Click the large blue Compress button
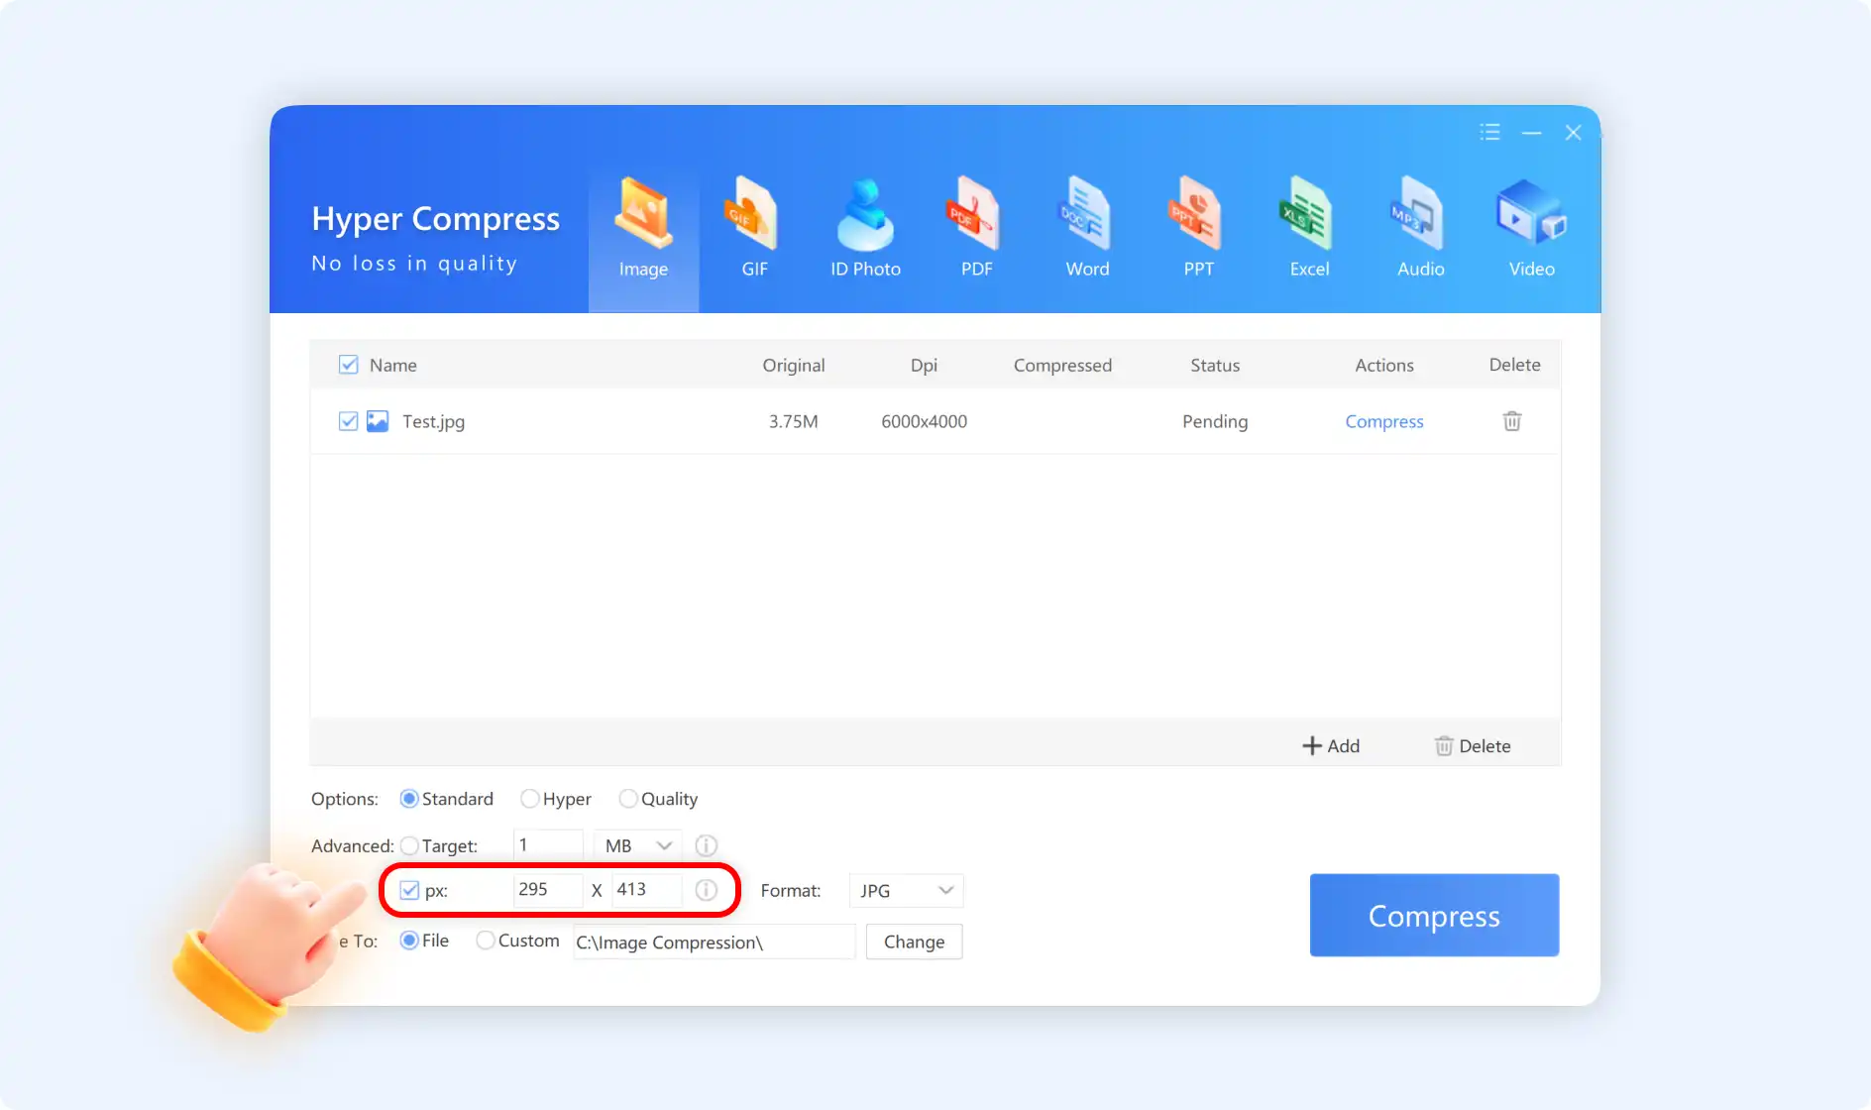The height and width of the screenshot is (1110, 1871). [1434, 915]
